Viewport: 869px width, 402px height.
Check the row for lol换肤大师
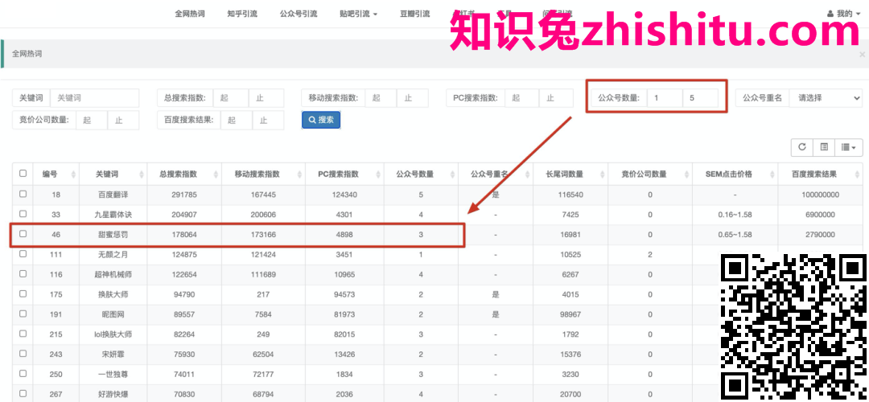(23, 334)
